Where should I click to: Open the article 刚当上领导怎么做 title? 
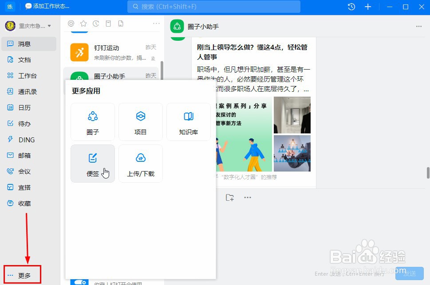pos(252,52)
